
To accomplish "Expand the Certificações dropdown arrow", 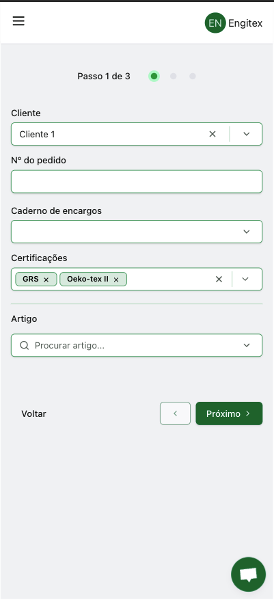I will 245,279.
